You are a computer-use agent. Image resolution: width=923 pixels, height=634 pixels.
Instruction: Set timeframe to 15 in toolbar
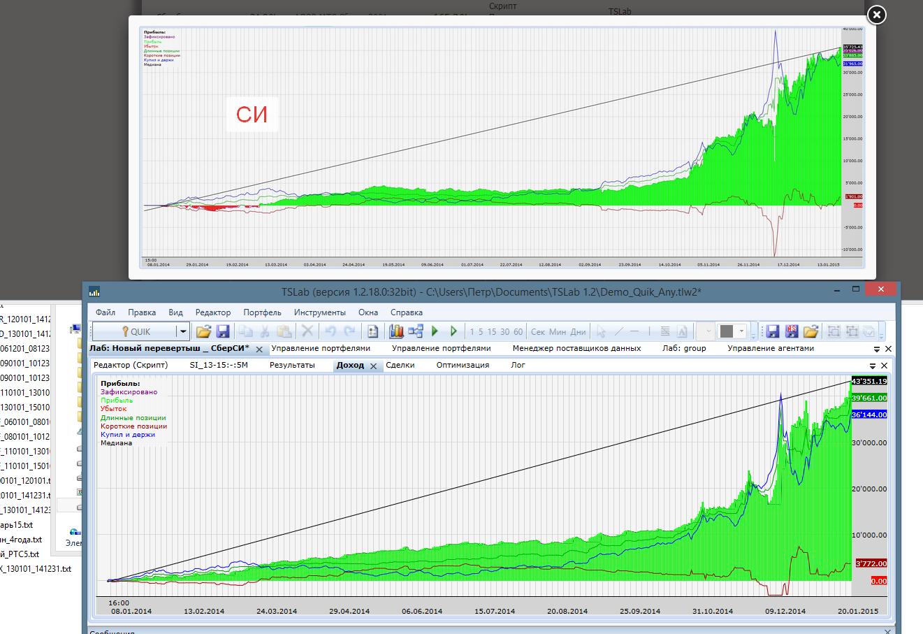tap(492, 332)
